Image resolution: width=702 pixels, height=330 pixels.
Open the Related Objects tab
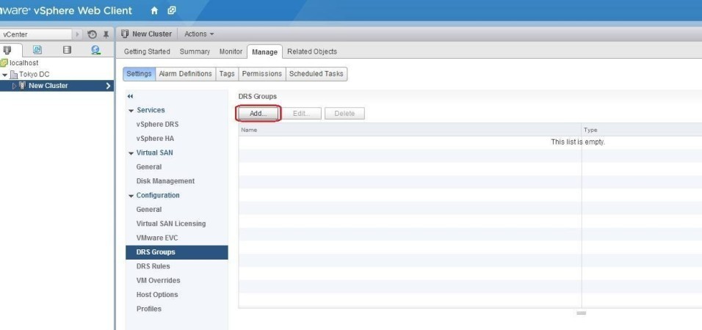(x=312, y=51)
